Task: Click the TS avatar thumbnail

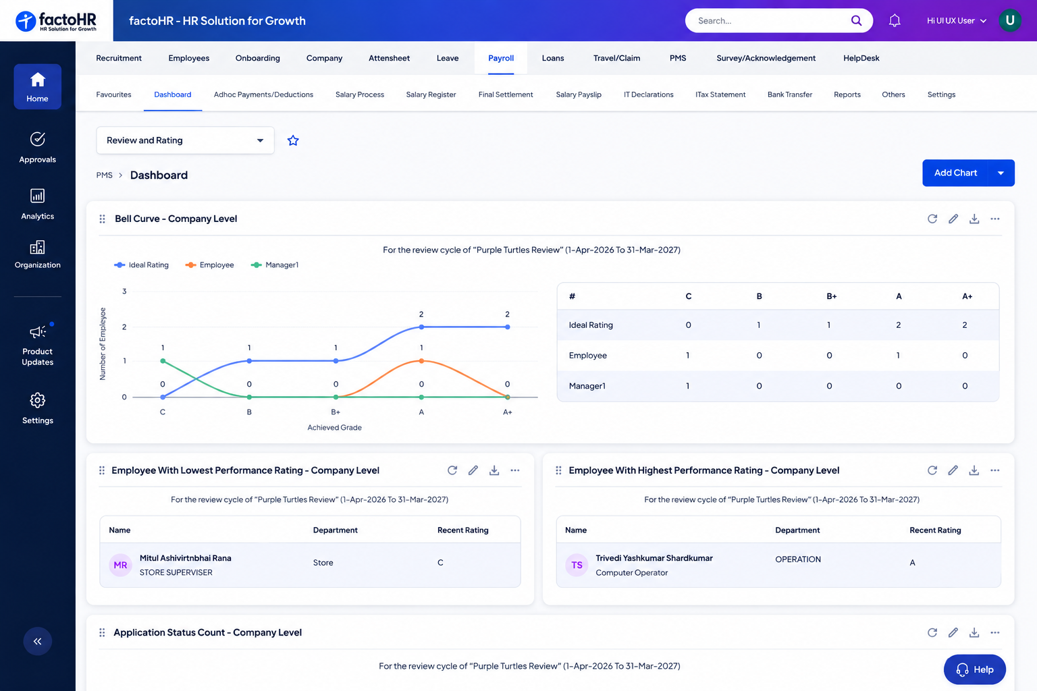Action: pyautogui.click(x=577, y=565)
